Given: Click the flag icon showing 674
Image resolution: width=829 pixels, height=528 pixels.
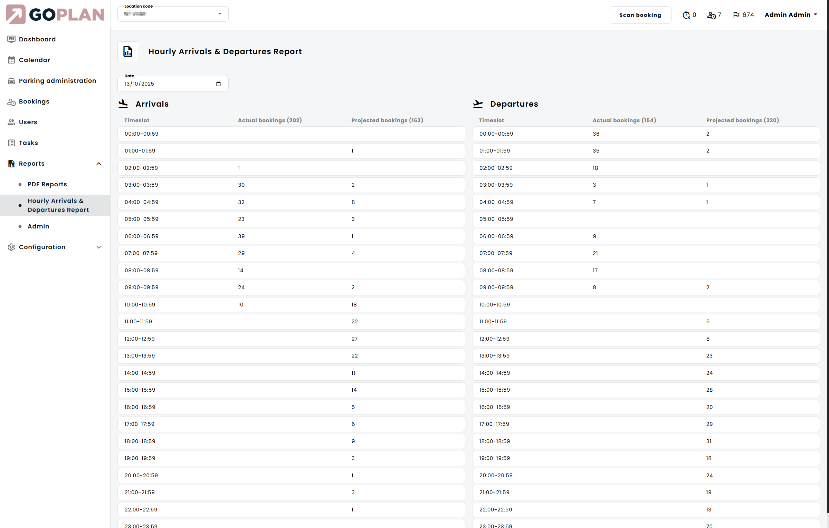Looking at the screenshot, I should [736, 15].
